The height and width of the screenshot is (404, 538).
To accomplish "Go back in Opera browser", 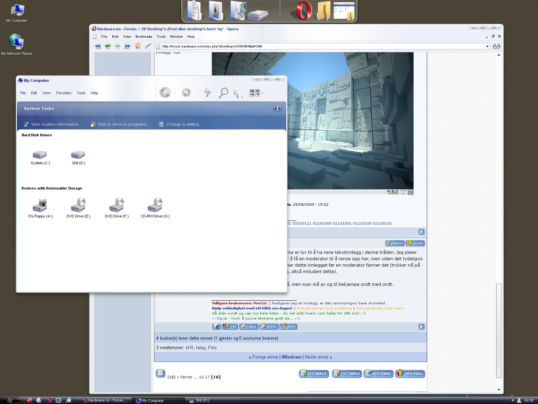I will [108, 46].
